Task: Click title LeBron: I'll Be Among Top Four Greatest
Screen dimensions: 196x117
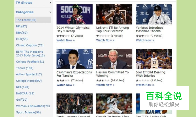Action: tap(112, 29)
